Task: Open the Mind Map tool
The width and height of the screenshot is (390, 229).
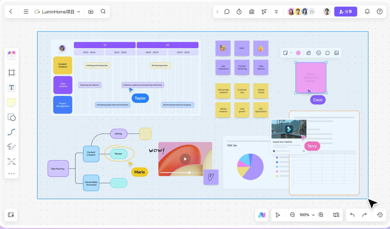Action: [11, 162]
